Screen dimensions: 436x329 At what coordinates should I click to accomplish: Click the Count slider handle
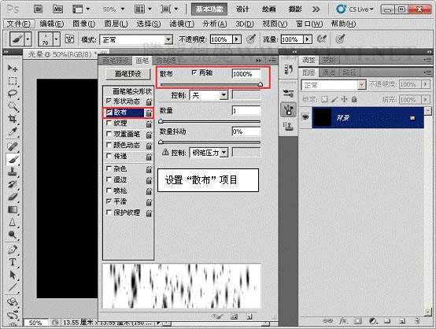click(161, 121)
